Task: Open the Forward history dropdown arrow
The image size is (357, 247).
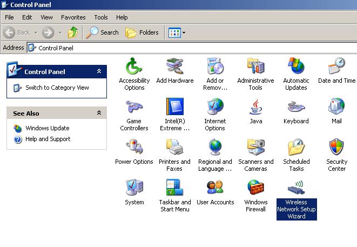Action: (60, 32)
